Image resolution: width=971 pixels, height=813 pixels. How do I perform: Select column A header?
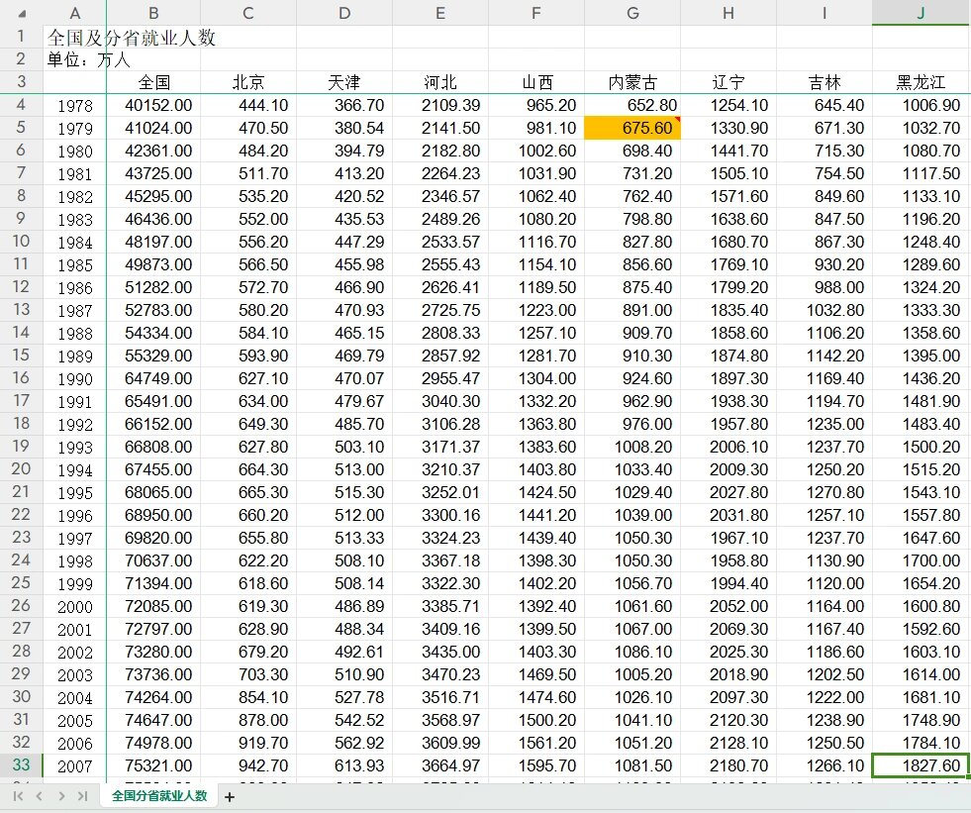[75, 13]
